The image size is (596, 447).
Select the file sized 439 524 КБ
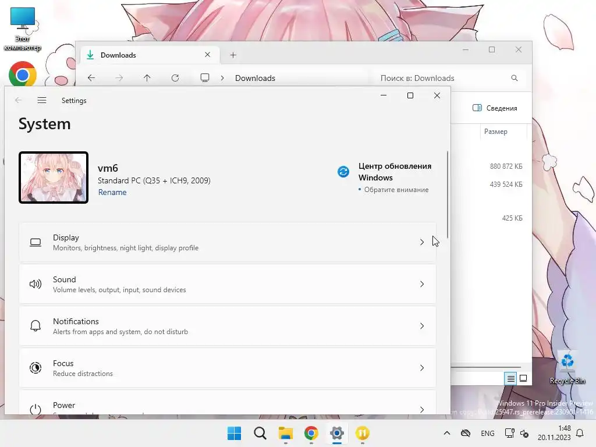point(506,185)
